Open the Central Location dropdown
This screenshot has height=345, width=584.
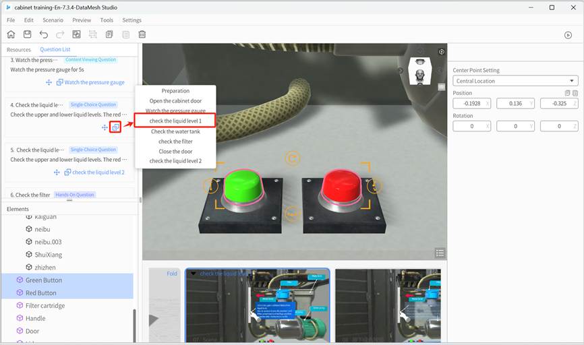[x=515, y=81]
